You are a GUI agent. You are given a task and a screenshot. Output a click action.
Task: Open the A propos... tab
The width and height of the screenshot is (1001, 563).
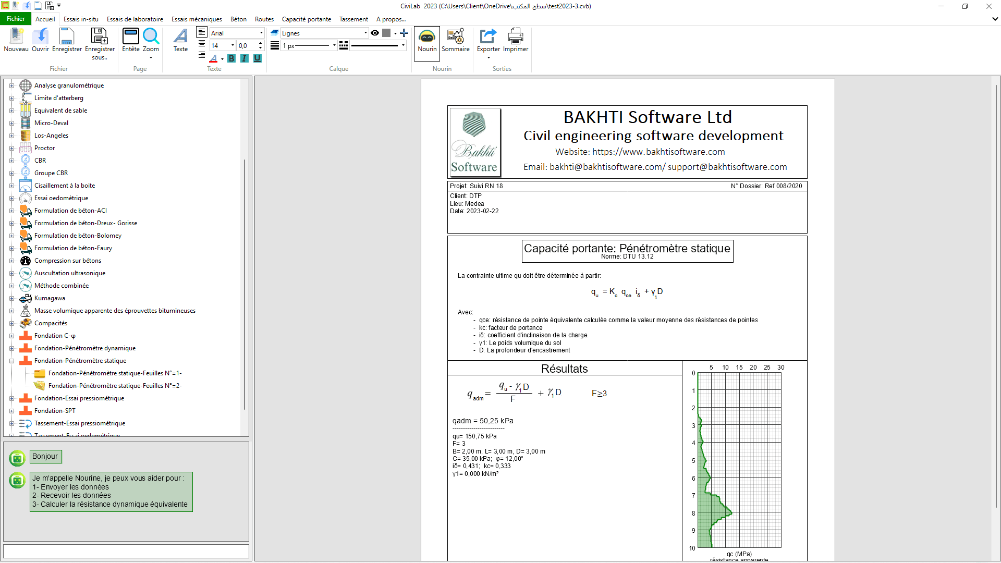[391, 19]
